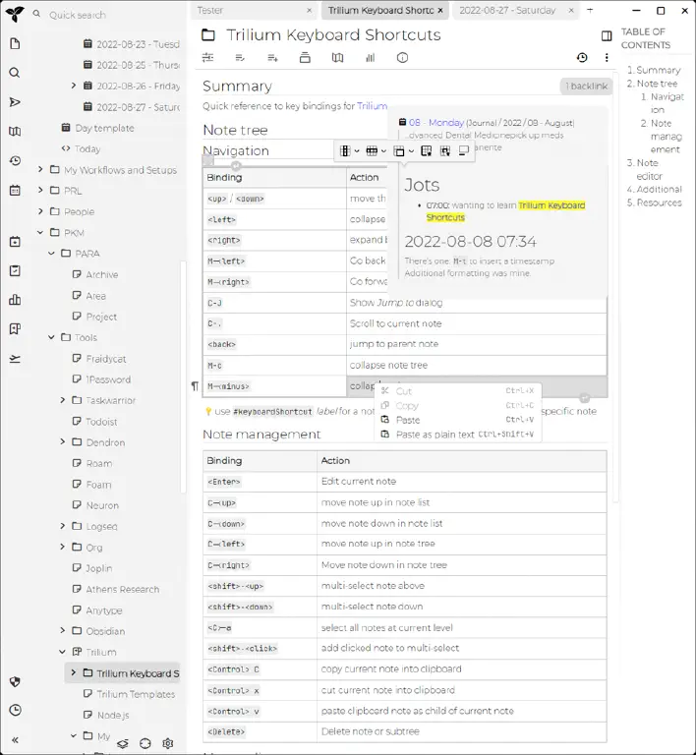696x755 pixels.
Task: Expand the Trilium Keyboard Shortcuts tree node
Action: tap(73, 672)
